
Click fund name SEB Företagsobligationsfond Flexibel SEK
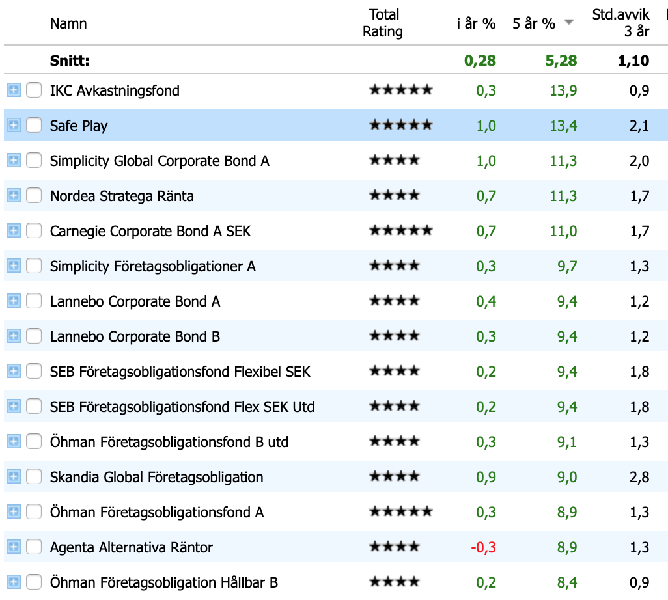[180, 372]
